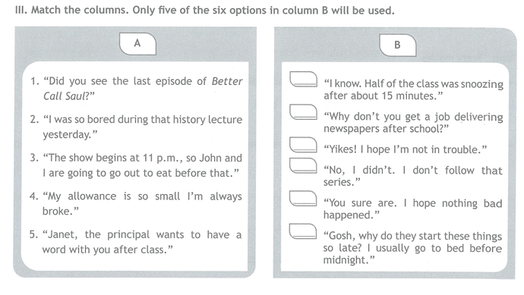Image resolution: width=524 pixels, height=295 pixels.
Task: Click item 2 about the history lecture
Action: (x=136, y=127)
